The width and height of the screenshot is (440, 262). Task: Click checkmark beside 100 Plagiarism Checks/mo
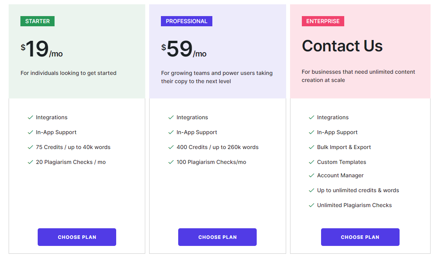(x=171, y=162)
